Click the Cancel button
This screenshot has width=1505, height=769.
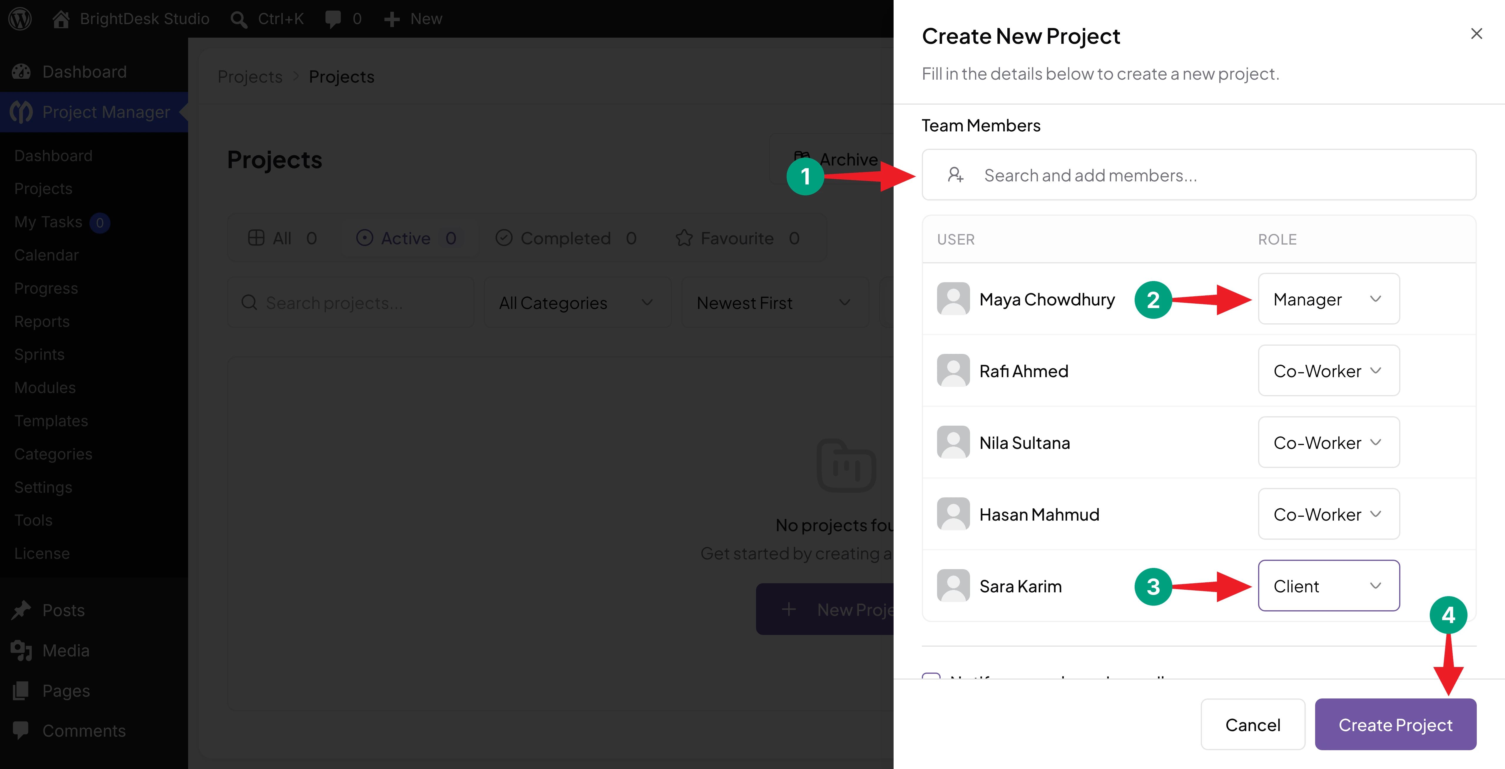point(1253,725)
